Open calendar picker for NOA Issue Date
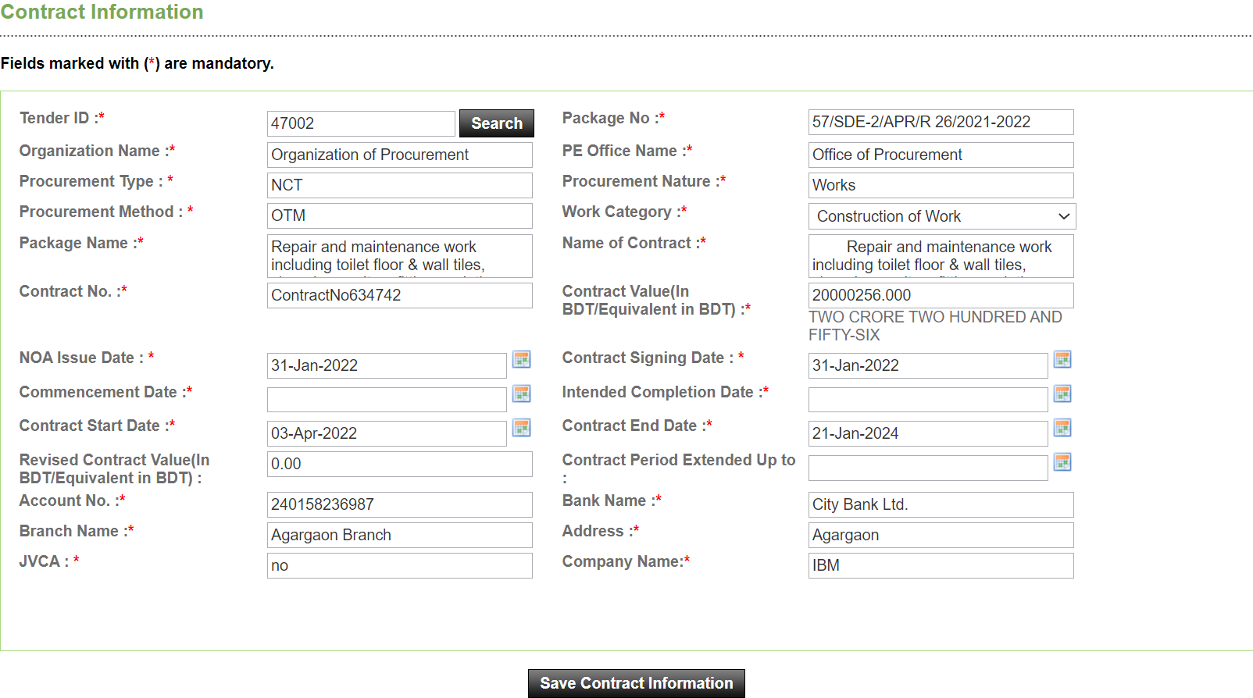 tap(521, 359)
